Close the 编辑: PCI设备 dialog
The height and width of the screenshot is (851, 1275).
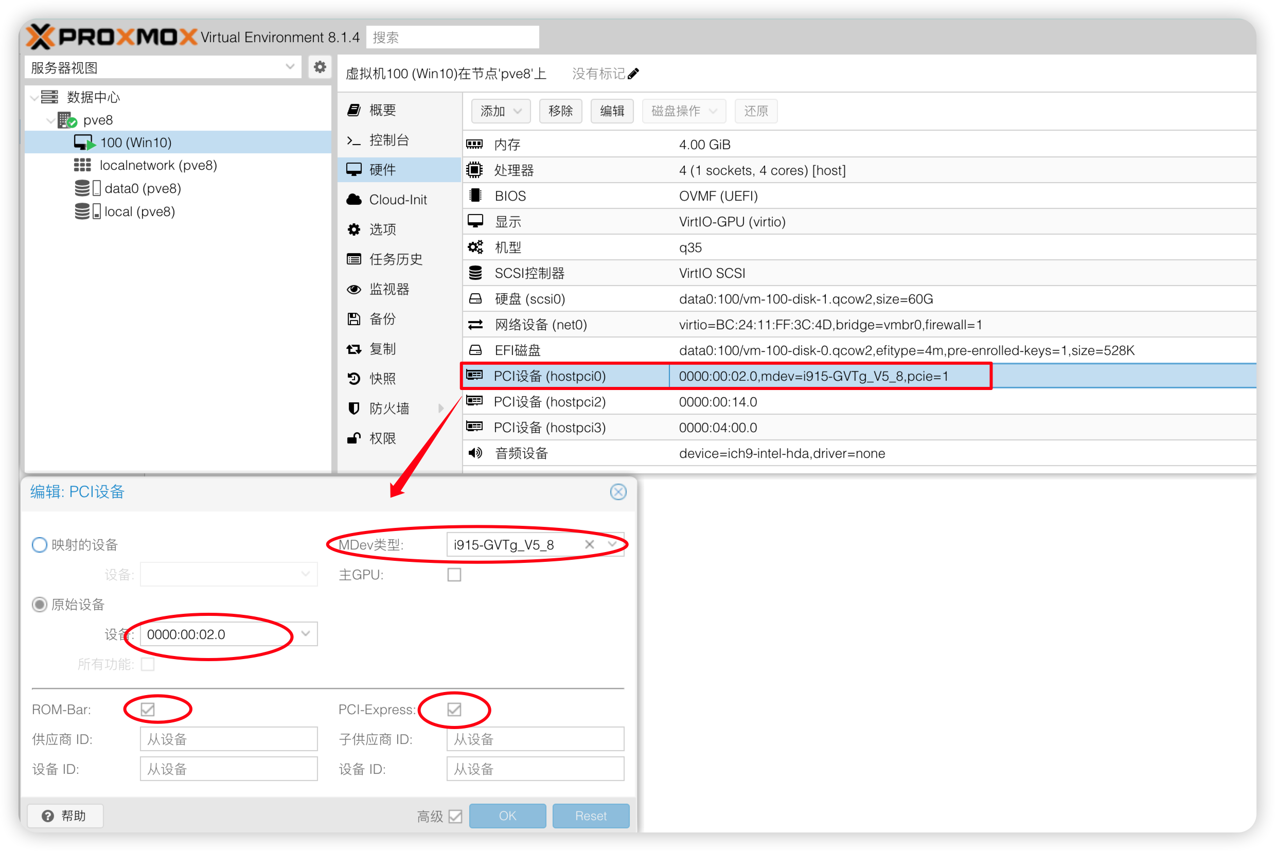click(x=618, y=492)
